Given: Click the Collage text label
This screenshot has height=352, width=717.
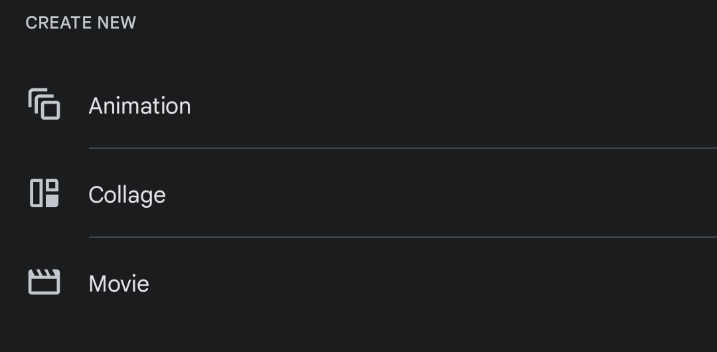Looking at the screenshot, I should 127,195.
